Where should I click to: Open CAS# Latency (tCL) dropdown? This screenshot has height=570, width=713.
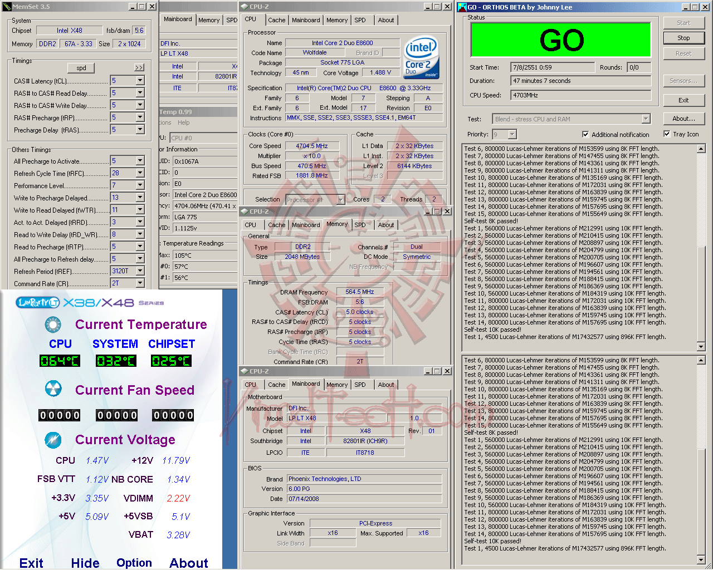[140, 81]
